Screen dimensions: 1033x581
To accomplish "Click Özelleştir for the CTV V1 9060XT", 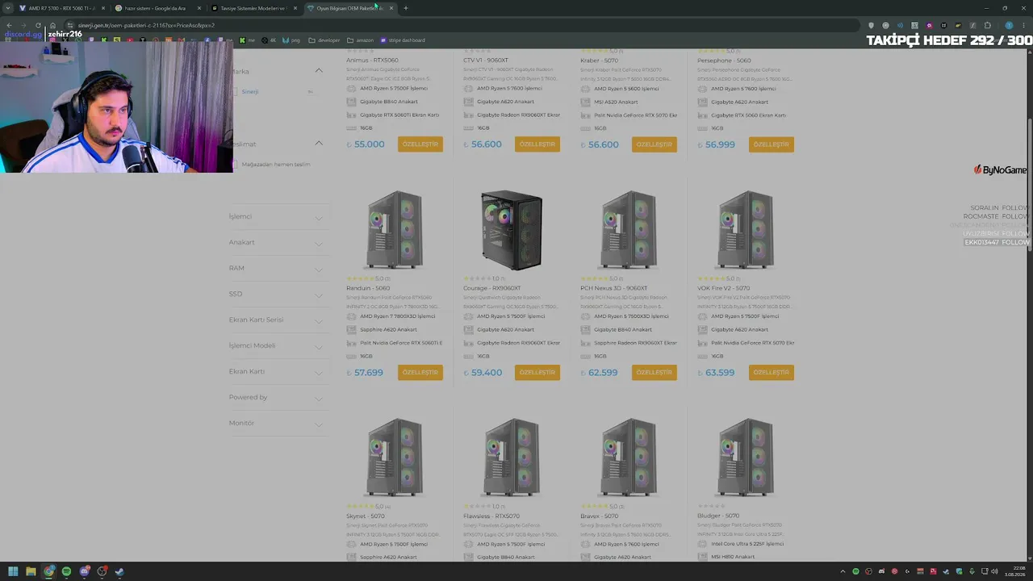I will click(x=537, y=144).
